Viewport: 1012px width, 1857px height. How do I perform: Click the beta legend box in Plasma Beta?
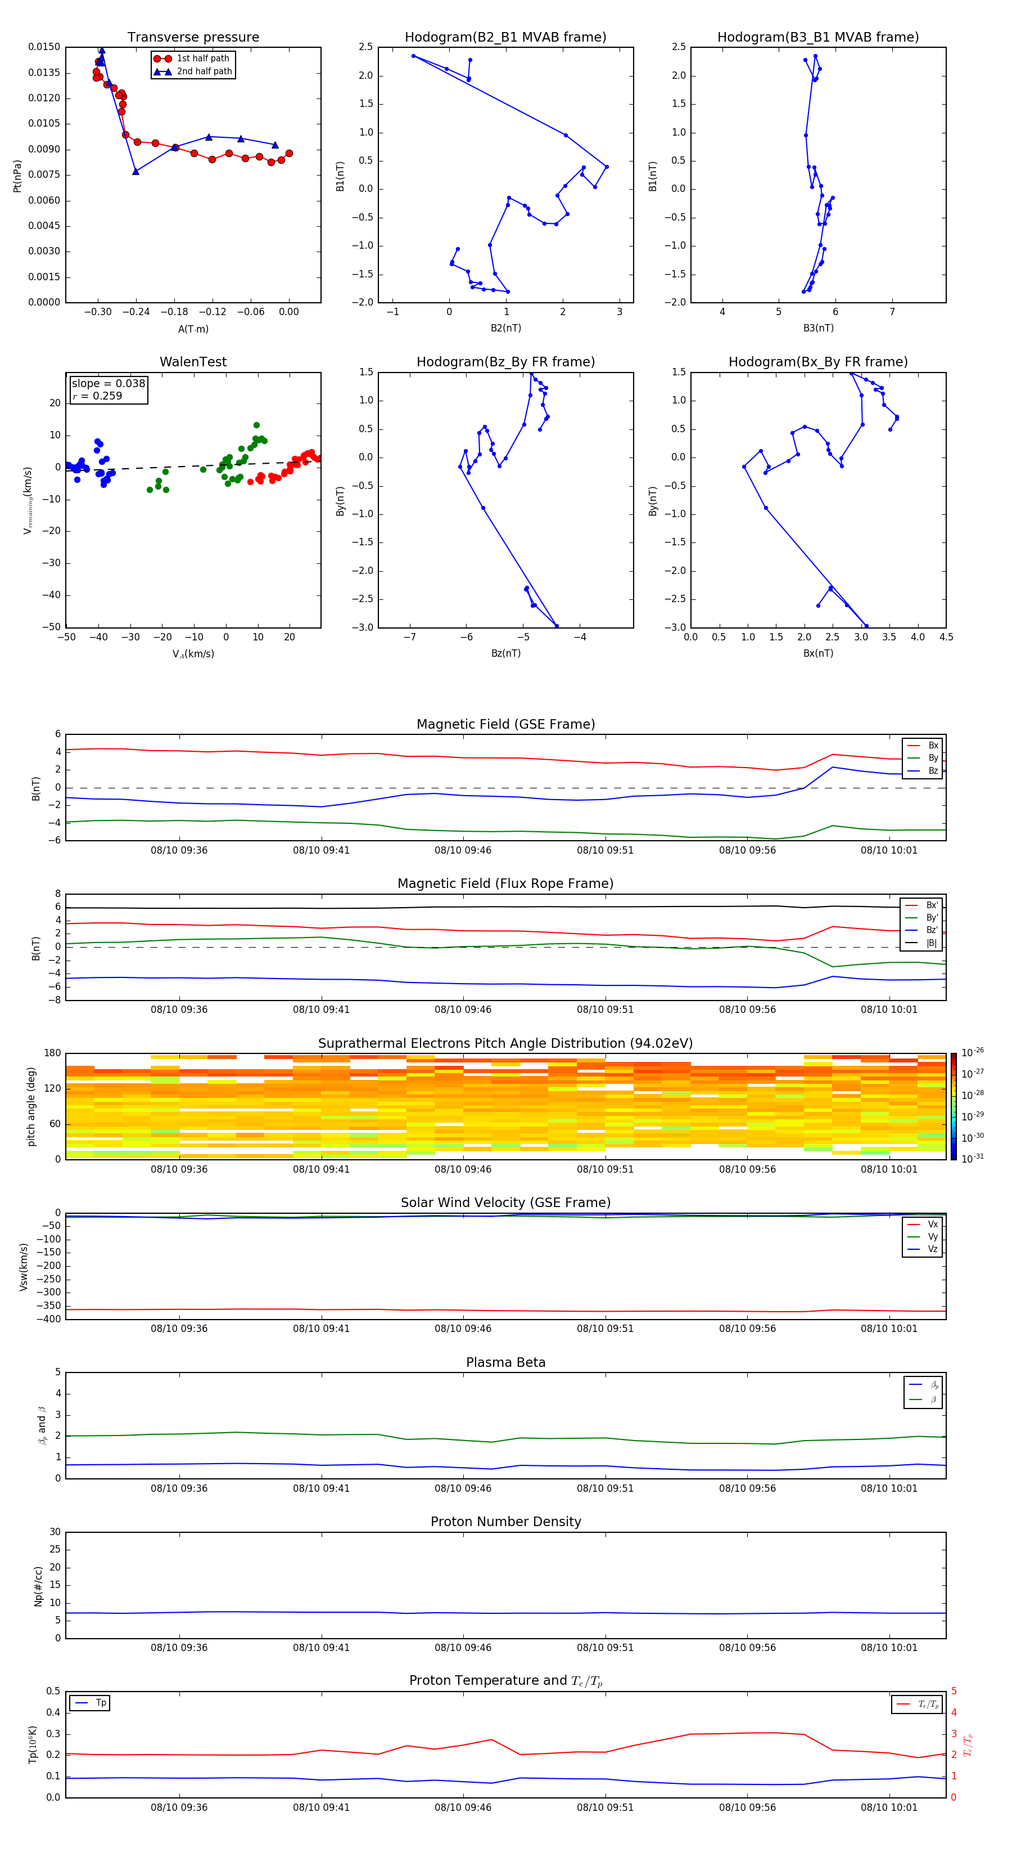pos(923,1392)
